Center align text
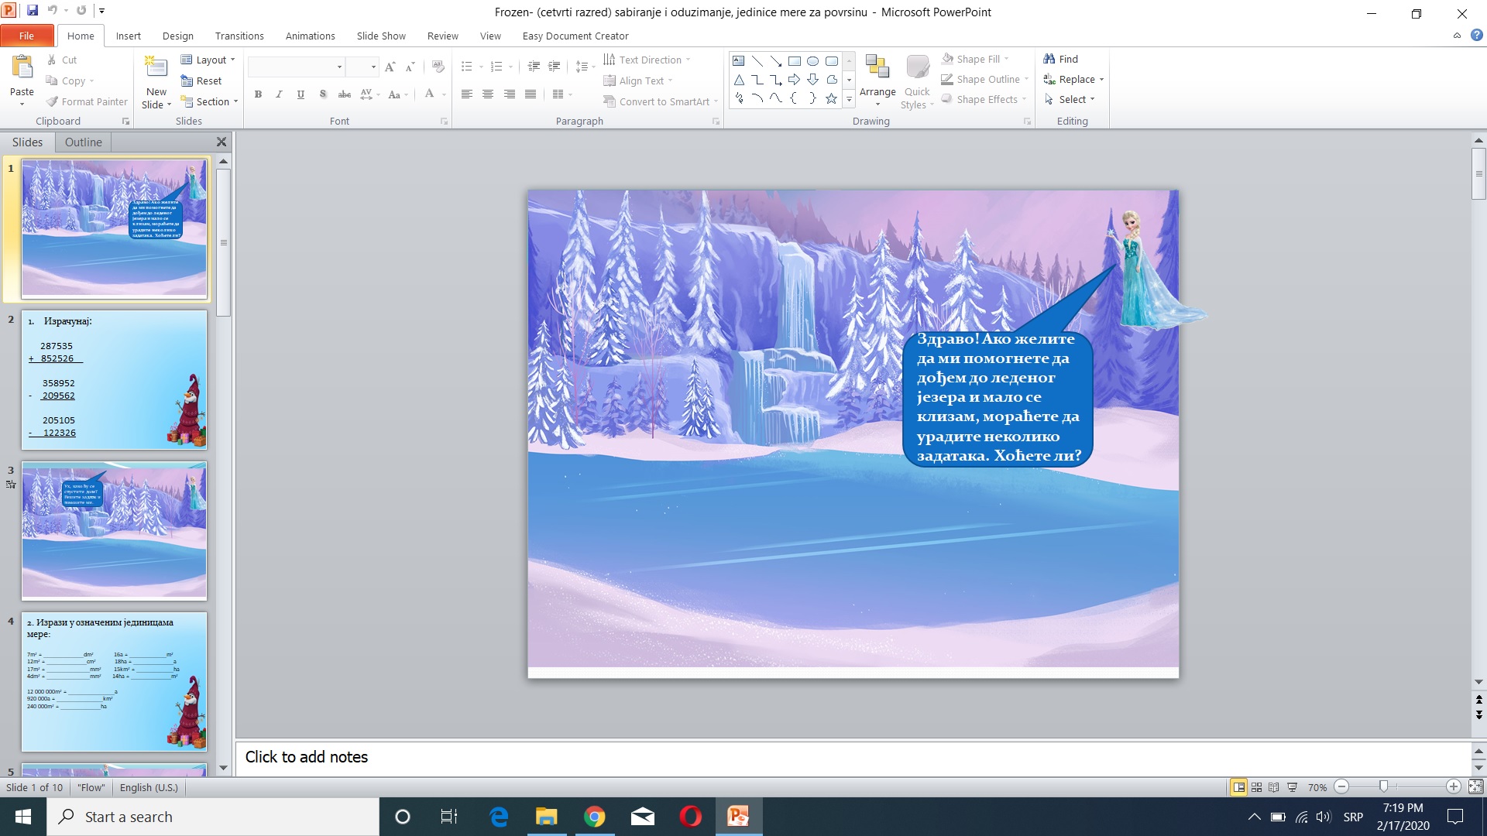This screenshot has width=1487, height=836. pos(488,94)
